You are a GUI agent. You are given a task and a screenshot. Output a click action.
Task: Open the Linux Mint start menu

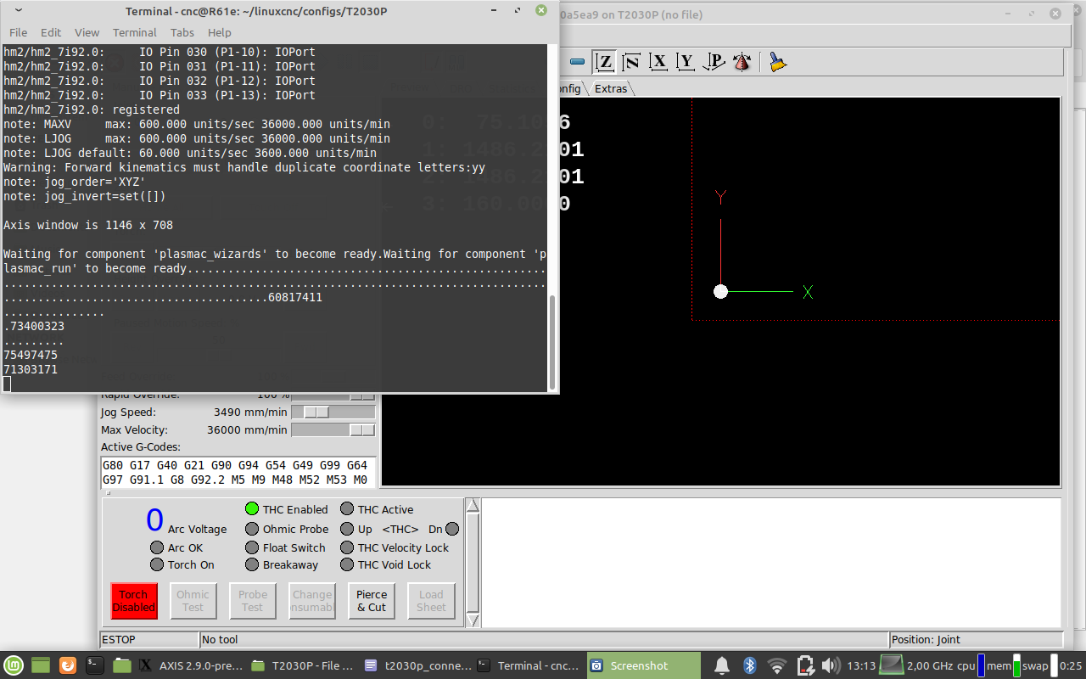click(13, 665)
